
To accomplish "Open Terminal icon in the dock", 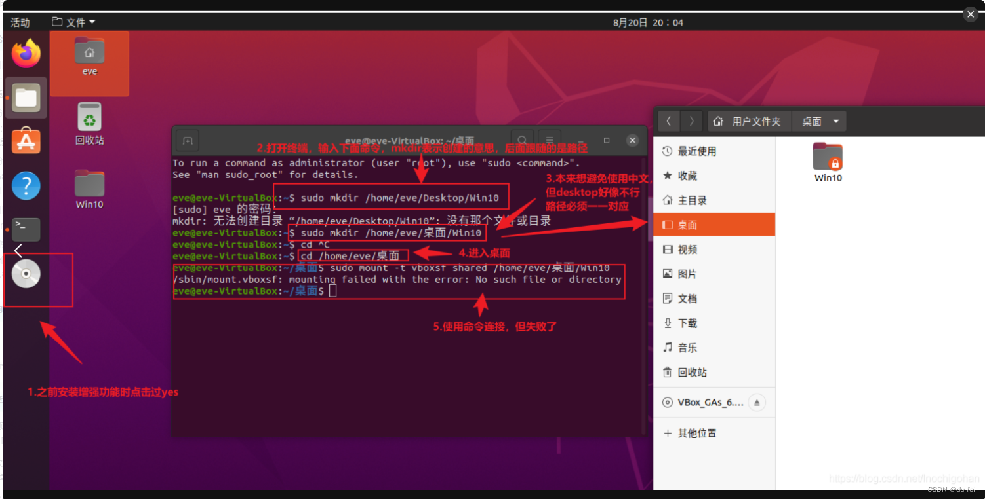I will click(26, 229).
